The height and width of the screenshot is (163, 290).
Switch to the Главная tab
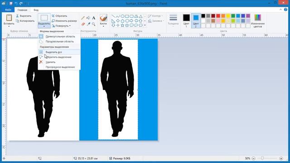point(22,10)
